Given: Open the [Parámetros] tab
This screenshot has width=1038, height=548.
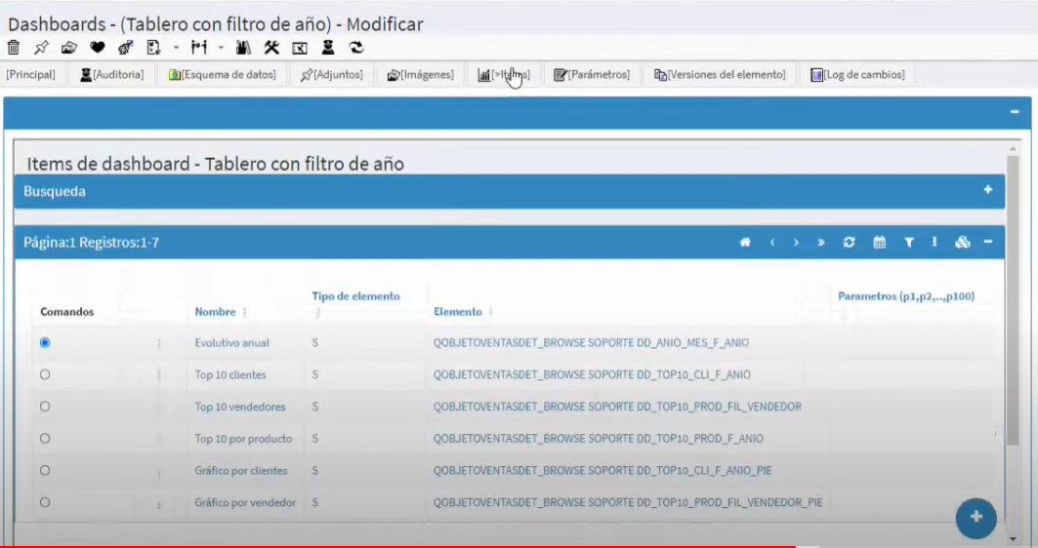Looking at the screenshot, I should 592,75.
